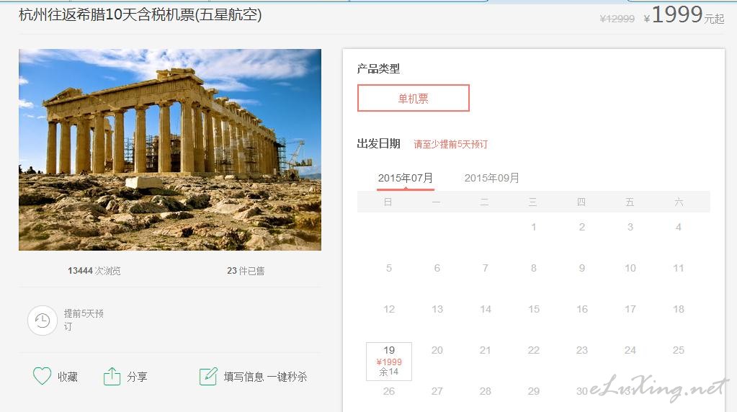Click calendar date 4
The width and height of the screenshot is (737, 412).
678,227
